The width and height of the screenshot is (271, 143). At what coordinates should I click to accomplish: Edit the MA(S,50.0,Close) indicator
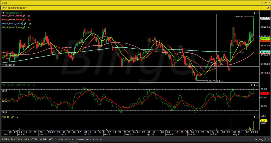tap(24, 16)
